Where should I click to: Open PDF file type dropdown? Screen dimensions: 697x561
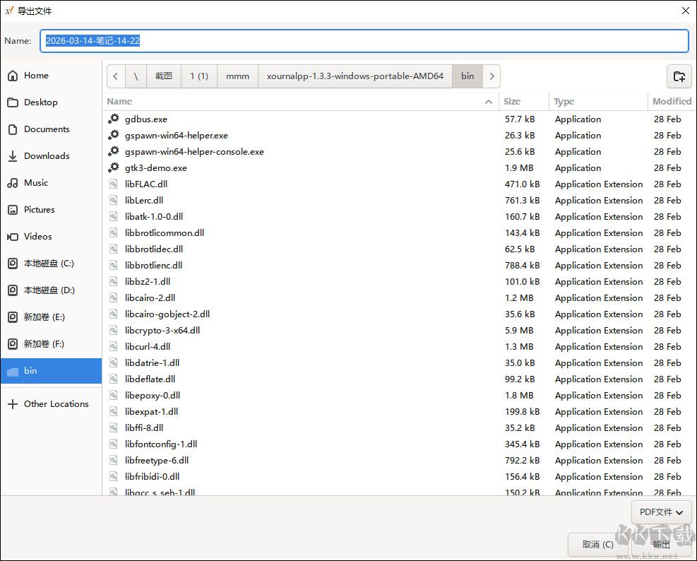point(661,512)
